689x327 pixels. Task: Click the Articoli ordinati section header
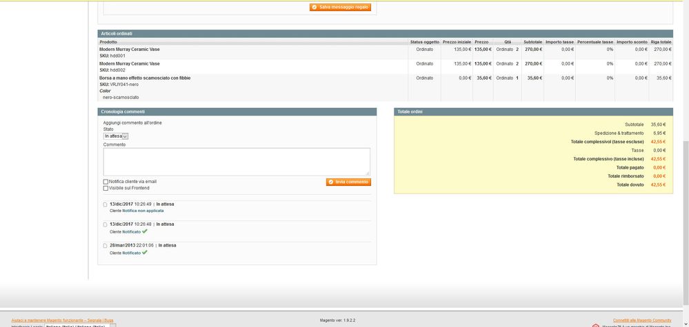(386, 33)
